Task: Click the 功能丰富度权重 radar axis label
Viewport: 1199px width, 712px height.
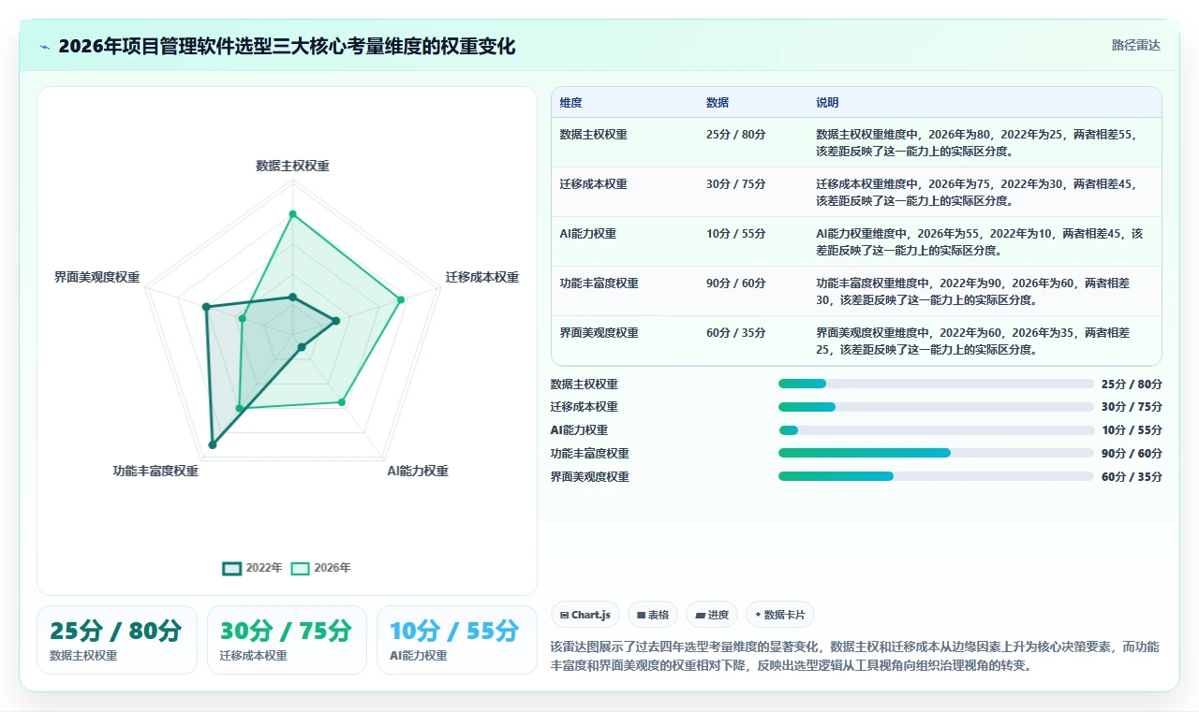Action: (155, 471)
